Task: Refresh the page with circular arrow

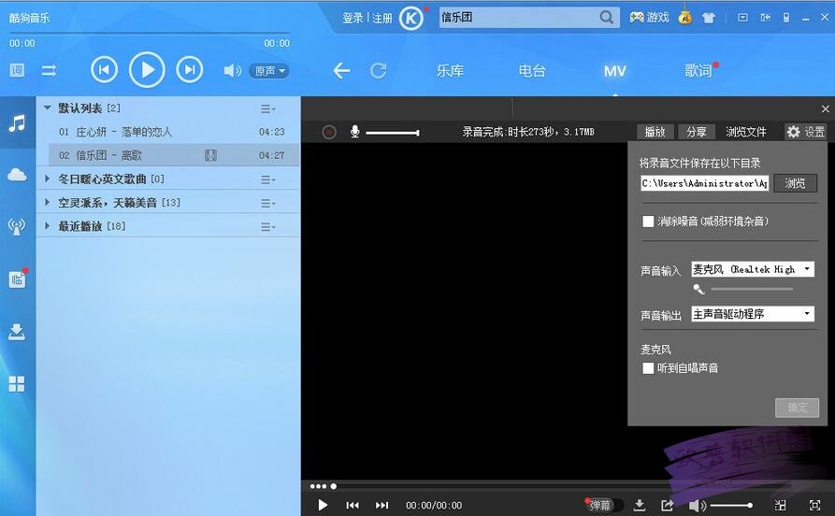Action: [378, 70]
